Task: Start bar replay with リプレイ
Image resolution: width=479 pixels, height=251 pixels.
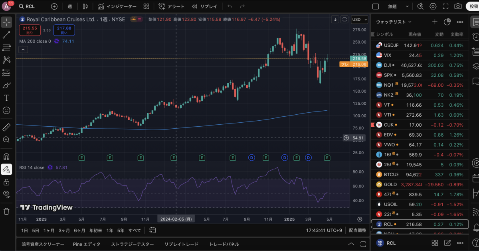Action: point(204,6)
